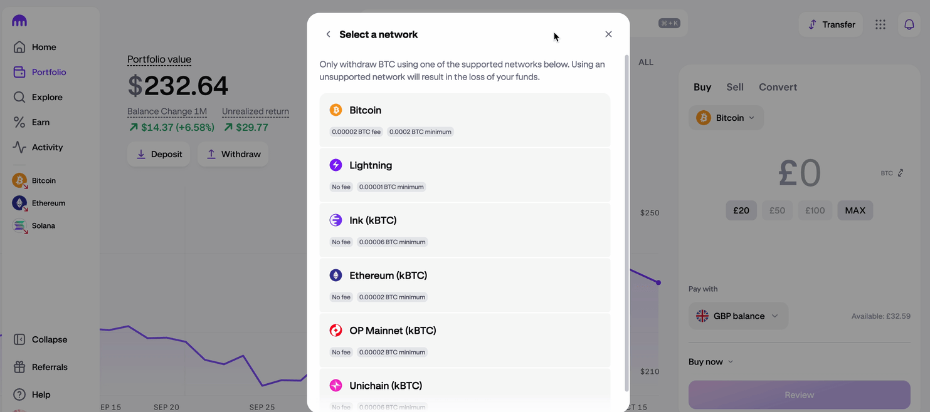
Task: Switch to the Sell tab
Action: point(734,87)
